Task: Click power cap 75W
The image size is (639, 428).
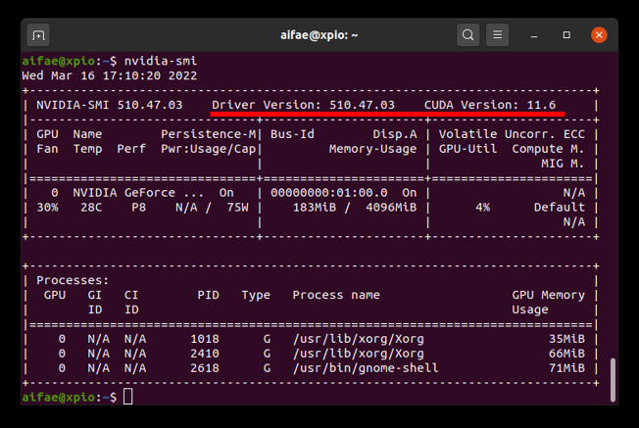Action: pyautogui.click(x=237, y=208)
